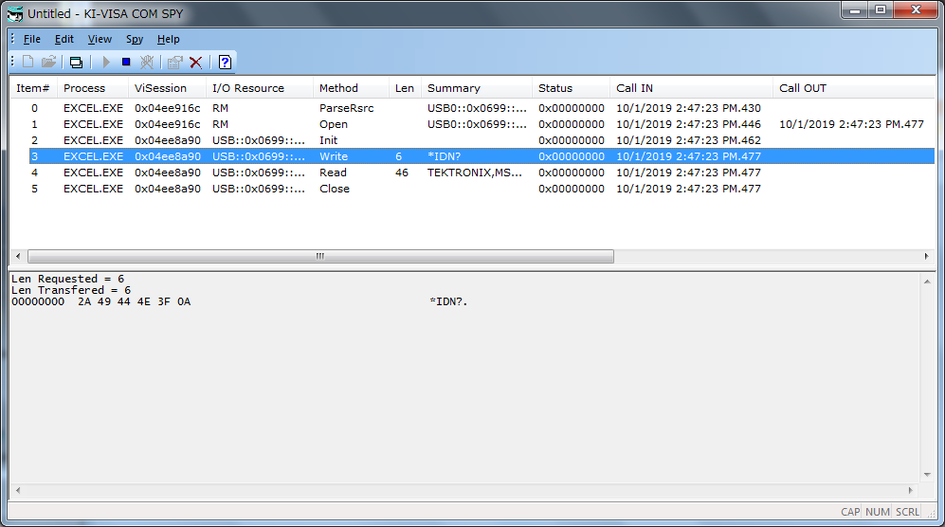
Task: Open the Help question mark icon
Action: pyautogui.click(x=225, y=62)
